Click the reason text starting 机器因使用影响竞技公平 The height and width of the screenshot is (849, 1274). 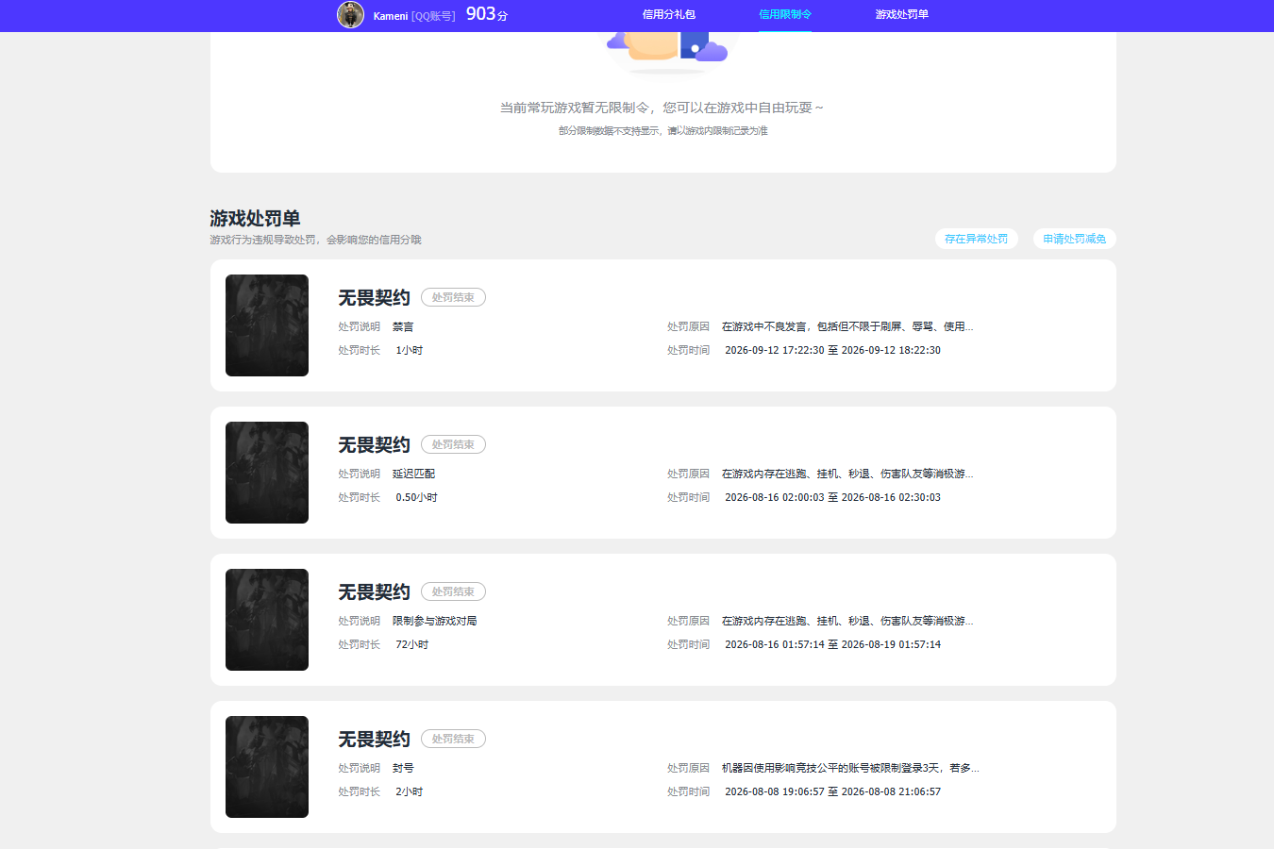pos(850,768)
